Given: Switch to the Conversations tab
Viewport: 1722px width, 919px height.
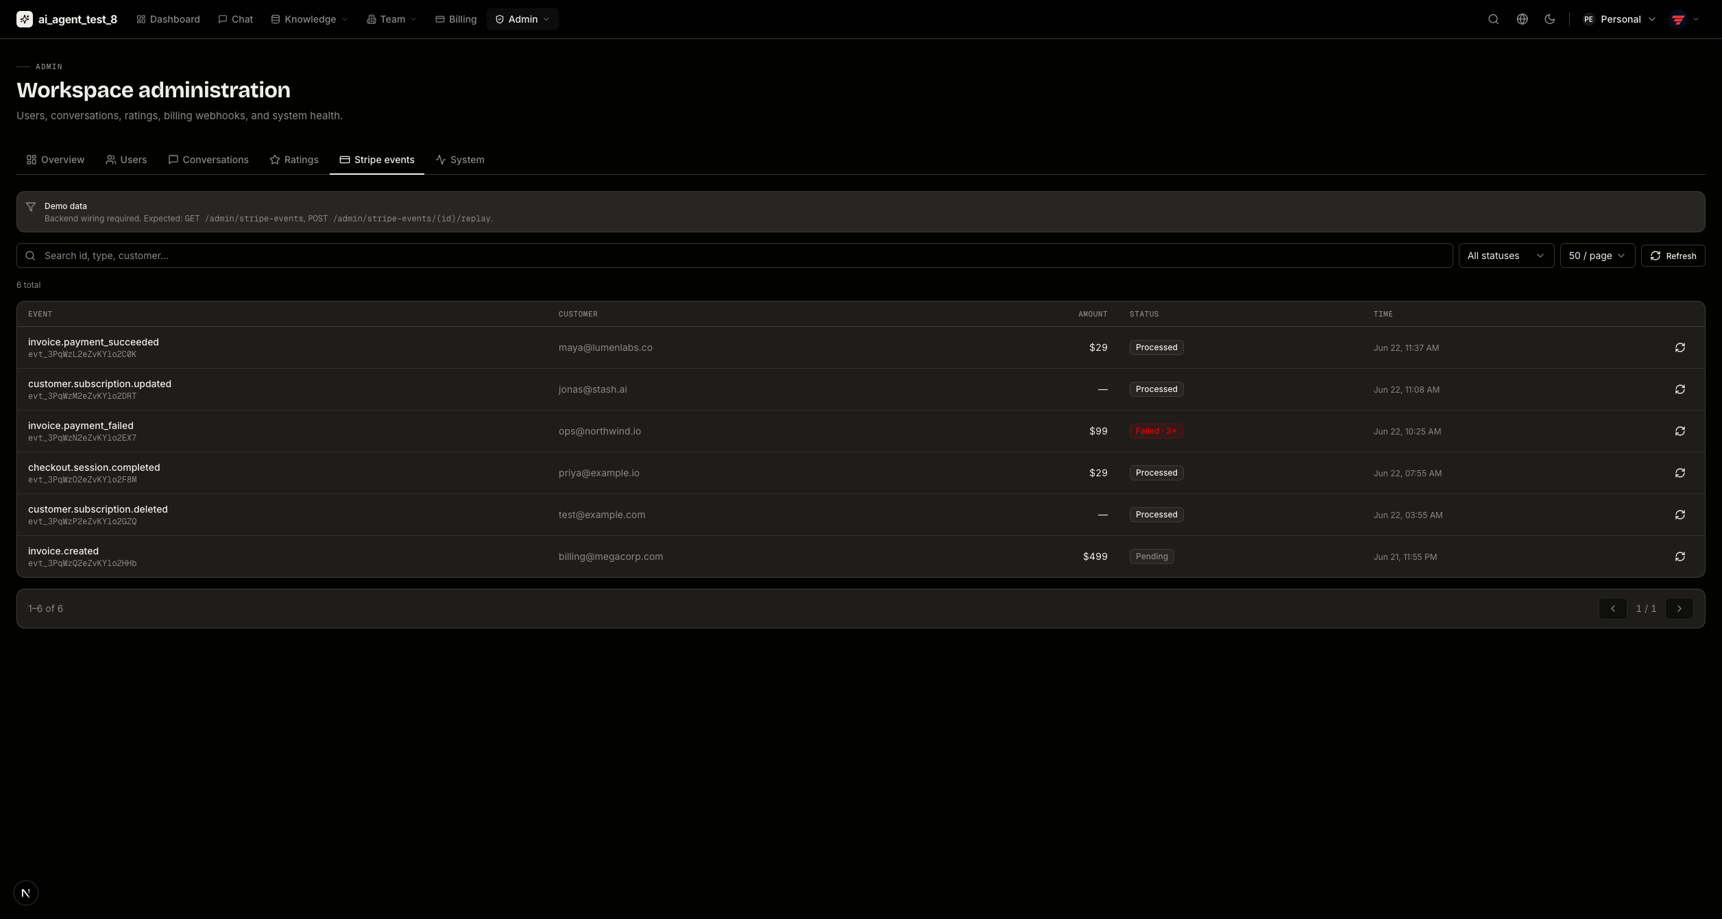Looking at the screenshot, I should (208, 160).
